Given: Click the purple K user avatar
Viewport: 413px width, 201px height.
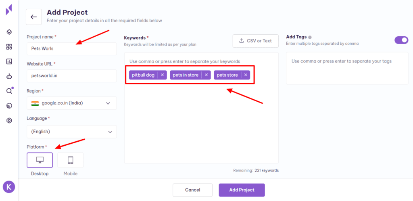Looking at the screenshot, I should (9, 186).
